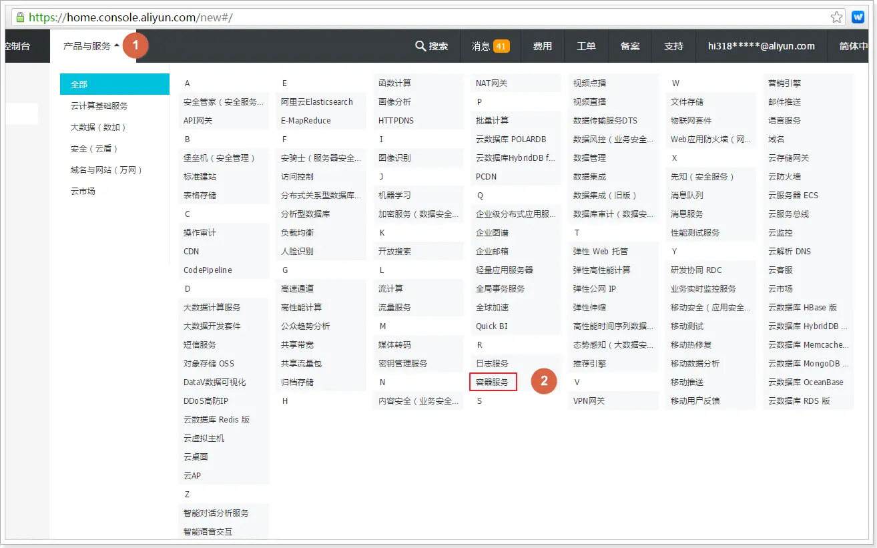Image resolution: width=877 pixels, height=548 pixels.
Task: Open 容器服务 product link
Action: pos(493,382)
